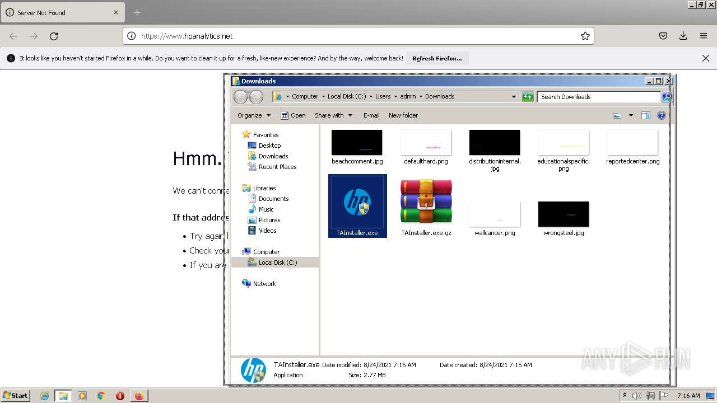Go forward in Explorer
Image resolution: width=717 pixels, height=403 pixels.
click(x=256, y=97)
